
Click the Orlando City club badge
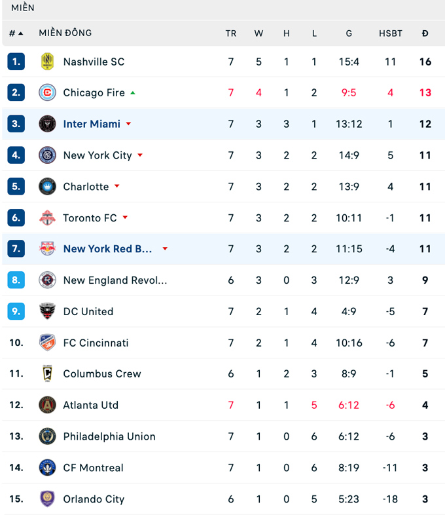coord(47,499)
